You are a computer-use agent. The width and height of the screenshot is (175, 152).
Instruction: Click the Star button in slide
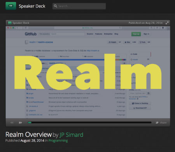pyautogui.click(x=127, y=42)
